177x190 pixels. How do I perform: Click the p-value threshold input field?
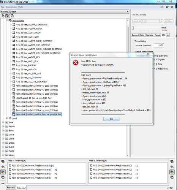[158, 45]
